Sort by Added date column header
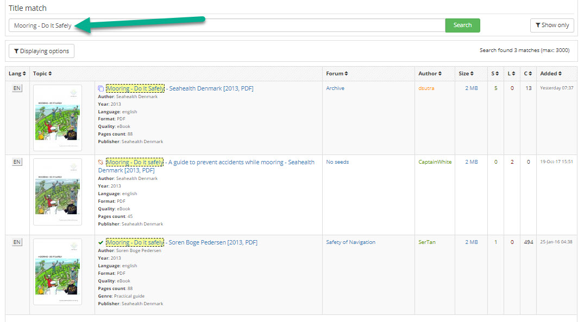Screen dimensions: 584x322 pyautogui.click(x=551, y=74)
